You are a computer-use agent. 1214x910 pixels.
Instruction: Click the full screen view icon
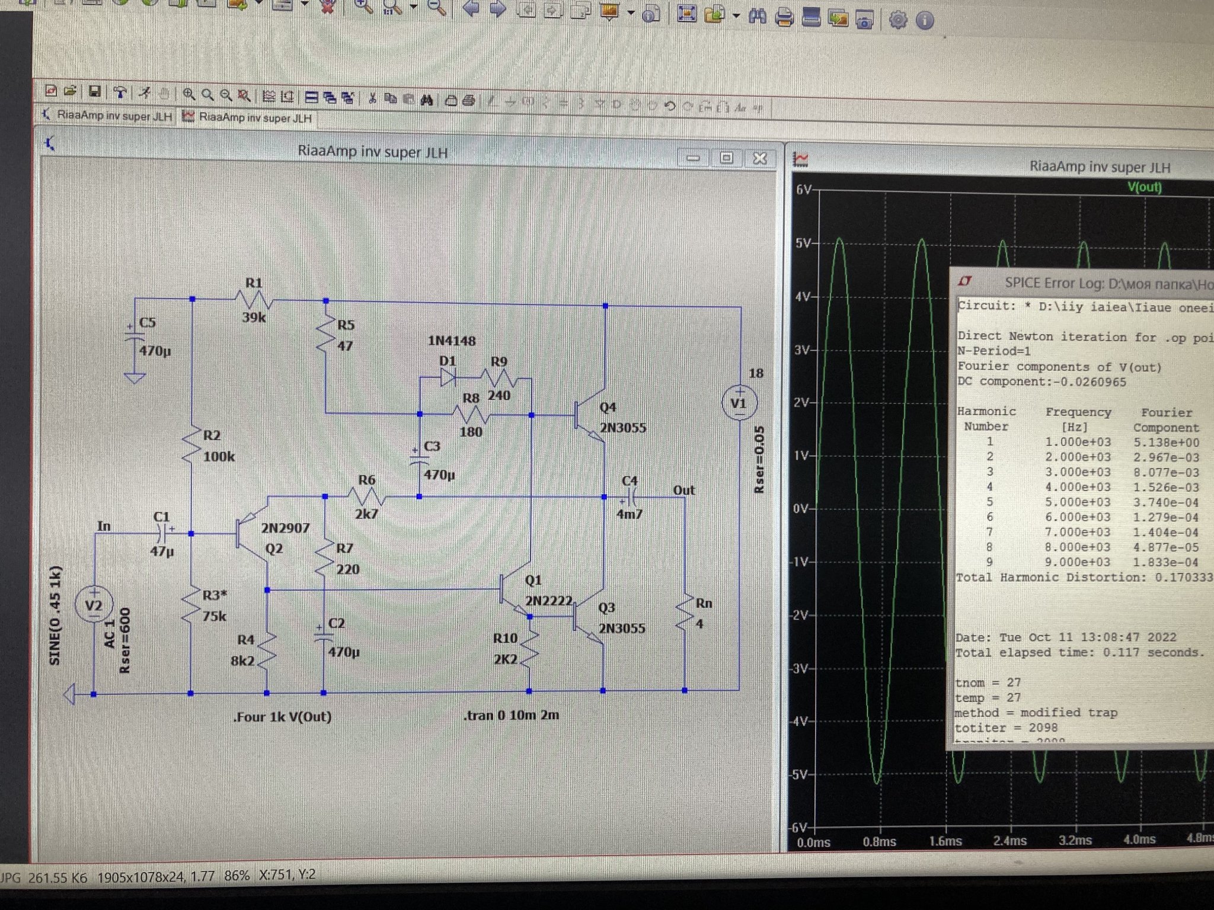tap(686, 14)
